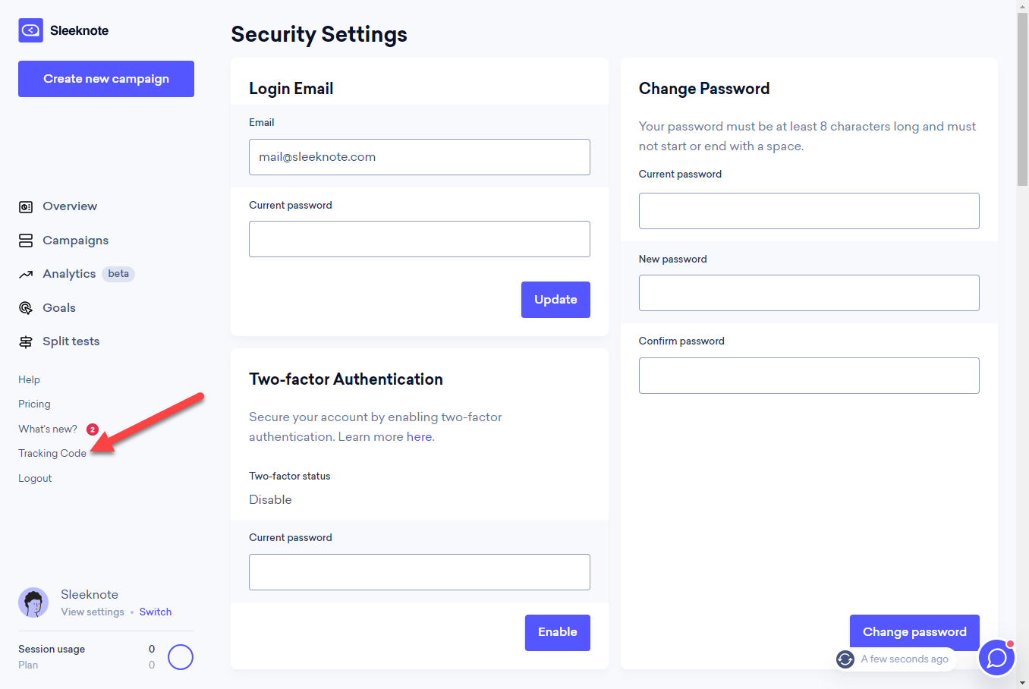Update the login email
The width and height of the screenshot is (1029, 689).
pos(555,300)
